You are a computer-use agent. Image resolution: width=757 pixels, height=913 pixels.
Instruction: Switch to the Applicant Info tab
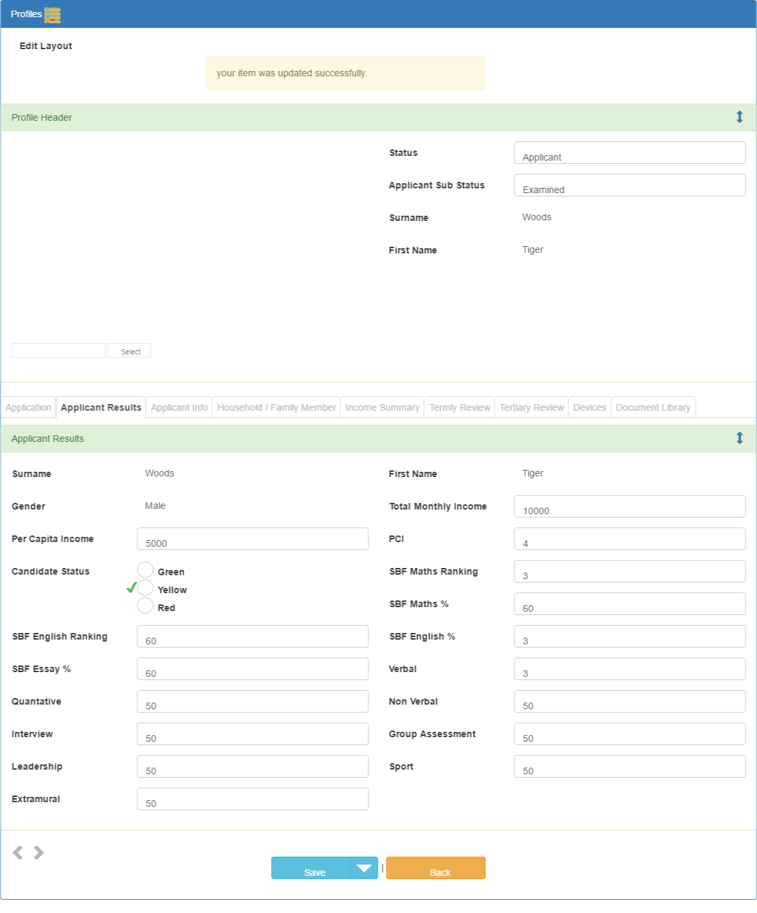[x=179, y=407]
